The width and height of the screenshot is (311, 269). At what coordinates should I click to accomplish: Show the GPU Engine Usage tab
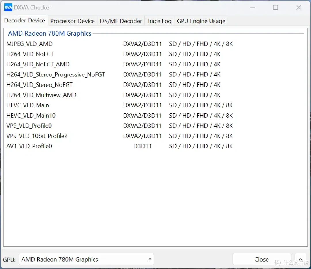click(x=201, y=21)
